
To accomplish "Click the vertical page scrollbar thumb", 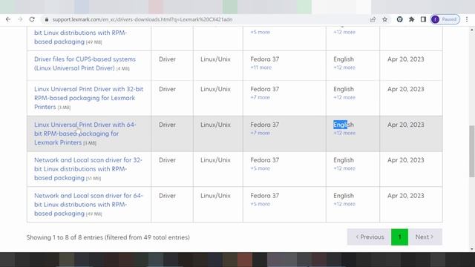I will click(x=472, y=151).
